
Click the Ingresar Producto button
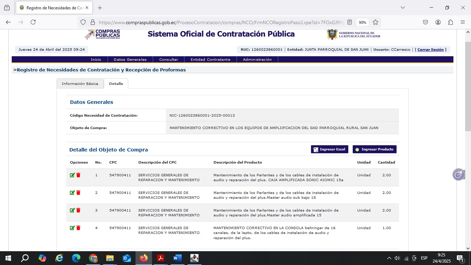point(374,149)
